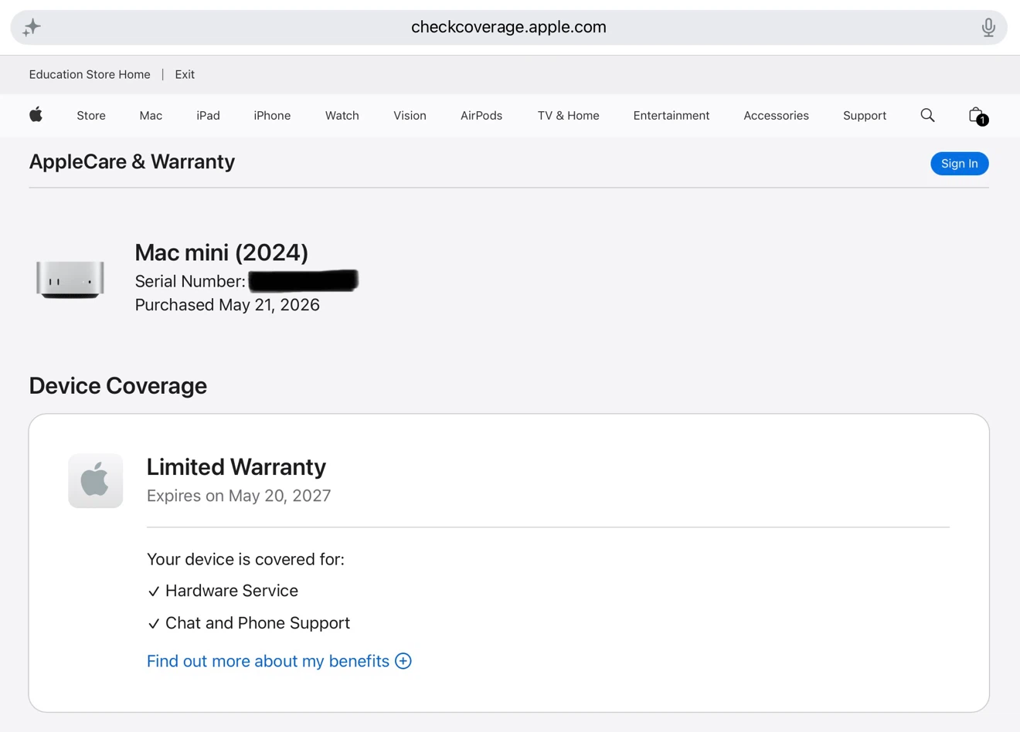Click 'Purchased May 21, 2026' text
The width and height of the screenshot is (1020, 732).
click(x=227, y=305)
